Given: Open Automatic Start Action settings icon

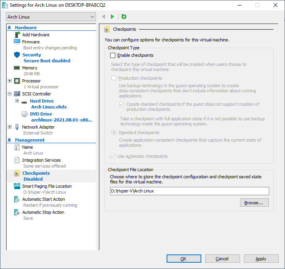Looking at the screenshot, I should [17, 200].
